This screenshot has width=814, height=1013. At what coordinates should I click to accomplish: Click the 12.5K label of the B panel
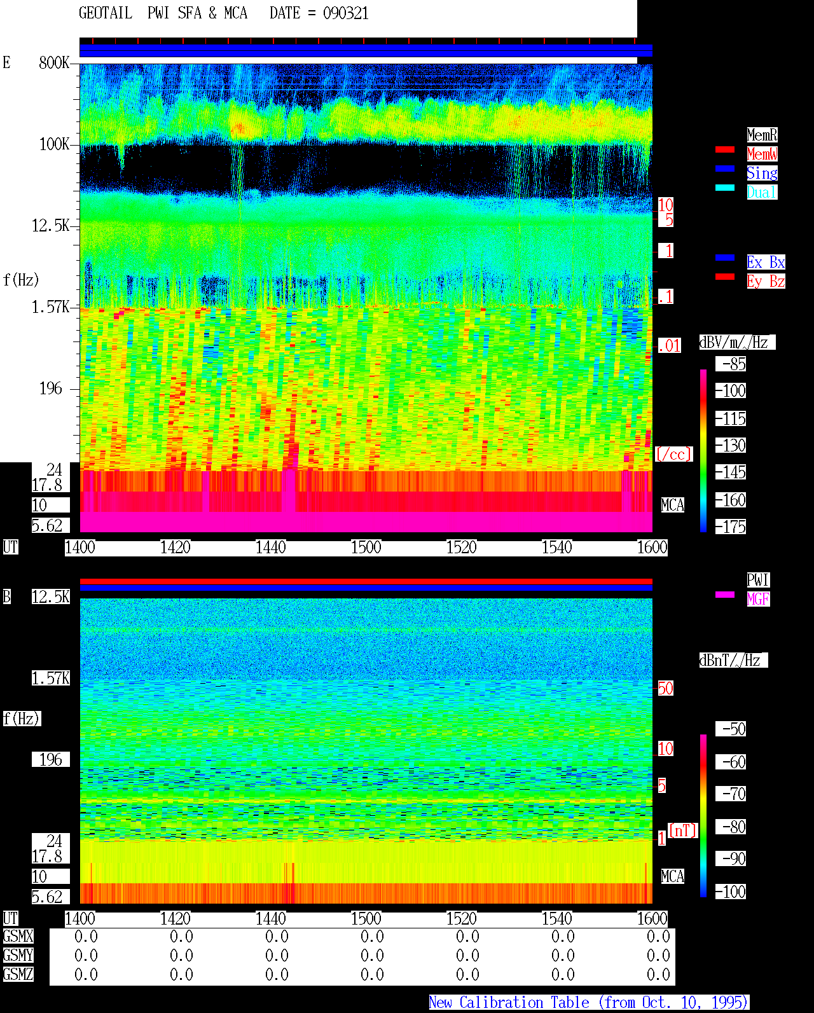coord(51,596)
